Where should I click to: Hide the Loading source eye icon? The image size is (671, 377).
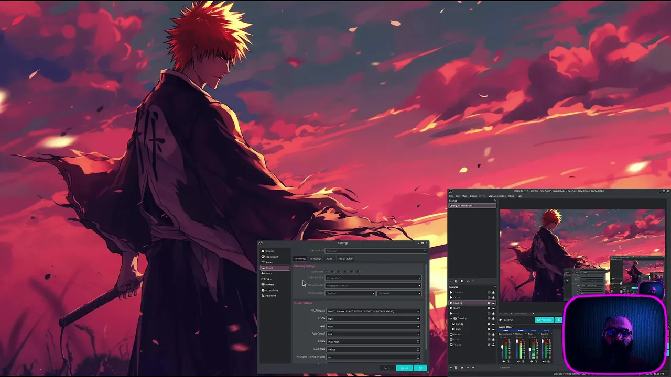[489, 303]
